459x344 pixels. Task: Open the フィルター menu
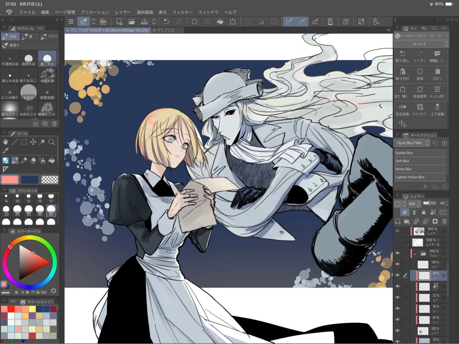182,12
